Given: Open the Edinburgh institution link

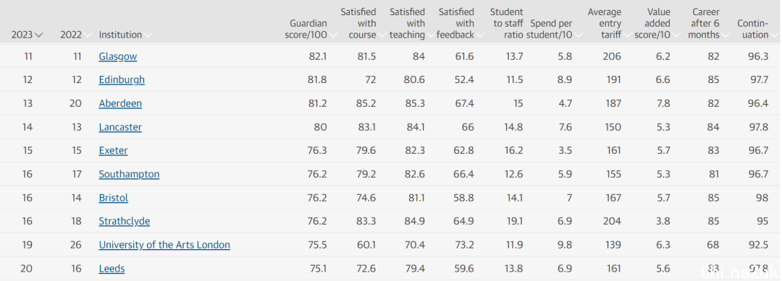Looking at the screenshot, I should (122, 80).
